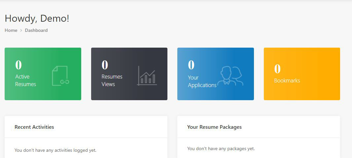Click the breadcrumb chevron separator after Home
Viewport: 352px width, 158px height.
point(21,31)
